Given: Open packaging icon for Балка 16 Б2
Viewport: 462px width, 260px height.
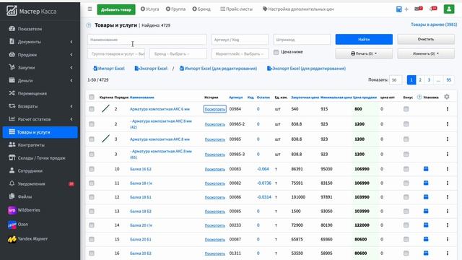Looking at the screenshot, I should point(426,169).
